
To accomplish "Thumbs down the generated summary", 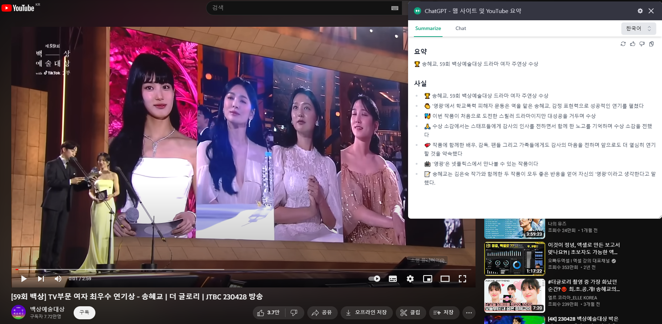I will [x=642, y=44].
